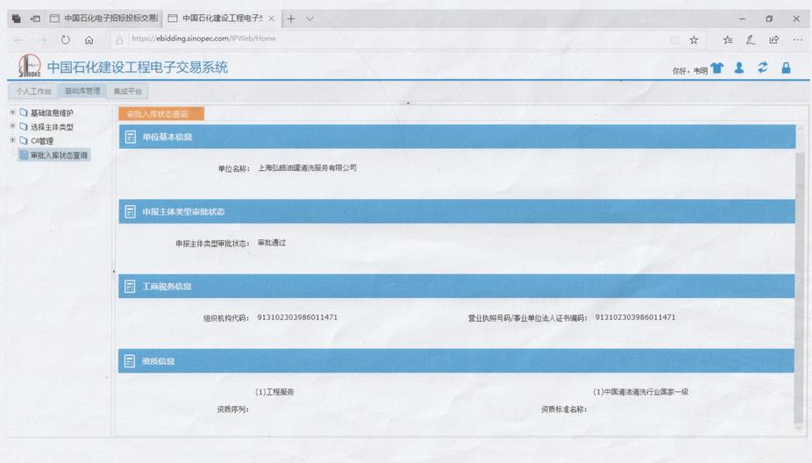Click the 工商税务信息 section header icon
Screen dimensions: 812x463
[x=130, y=287]
